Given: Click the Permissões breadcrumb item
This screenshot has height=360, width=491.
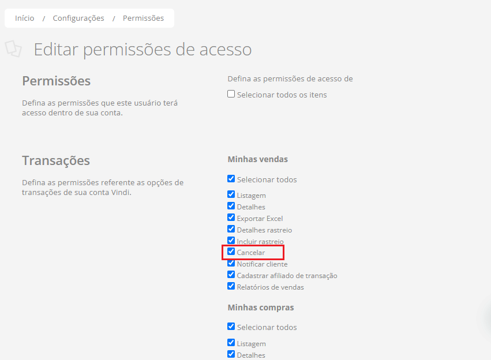Looking at the screenshot, I should pyautogui.click(x=143, y=18).
